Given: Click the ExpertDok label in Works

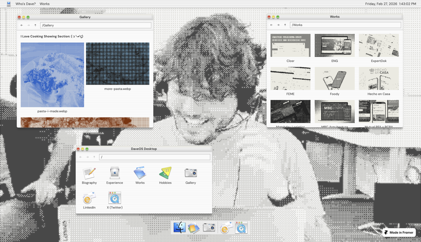Looking at the screenshot, I should (379, 61).
